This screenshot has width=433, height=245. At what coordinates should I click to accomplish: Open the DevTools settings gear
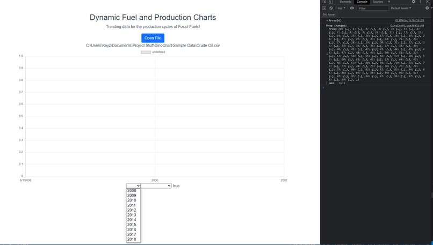click(414, 2)
